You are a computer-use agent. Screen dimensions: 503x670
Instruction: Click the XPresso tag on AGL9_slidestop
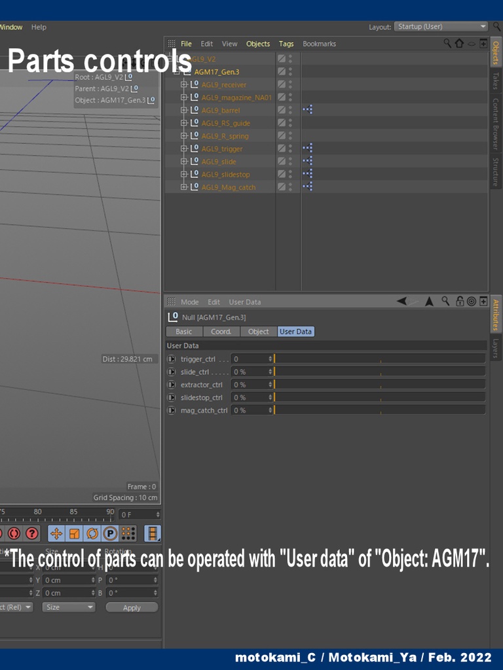point(308,173)
